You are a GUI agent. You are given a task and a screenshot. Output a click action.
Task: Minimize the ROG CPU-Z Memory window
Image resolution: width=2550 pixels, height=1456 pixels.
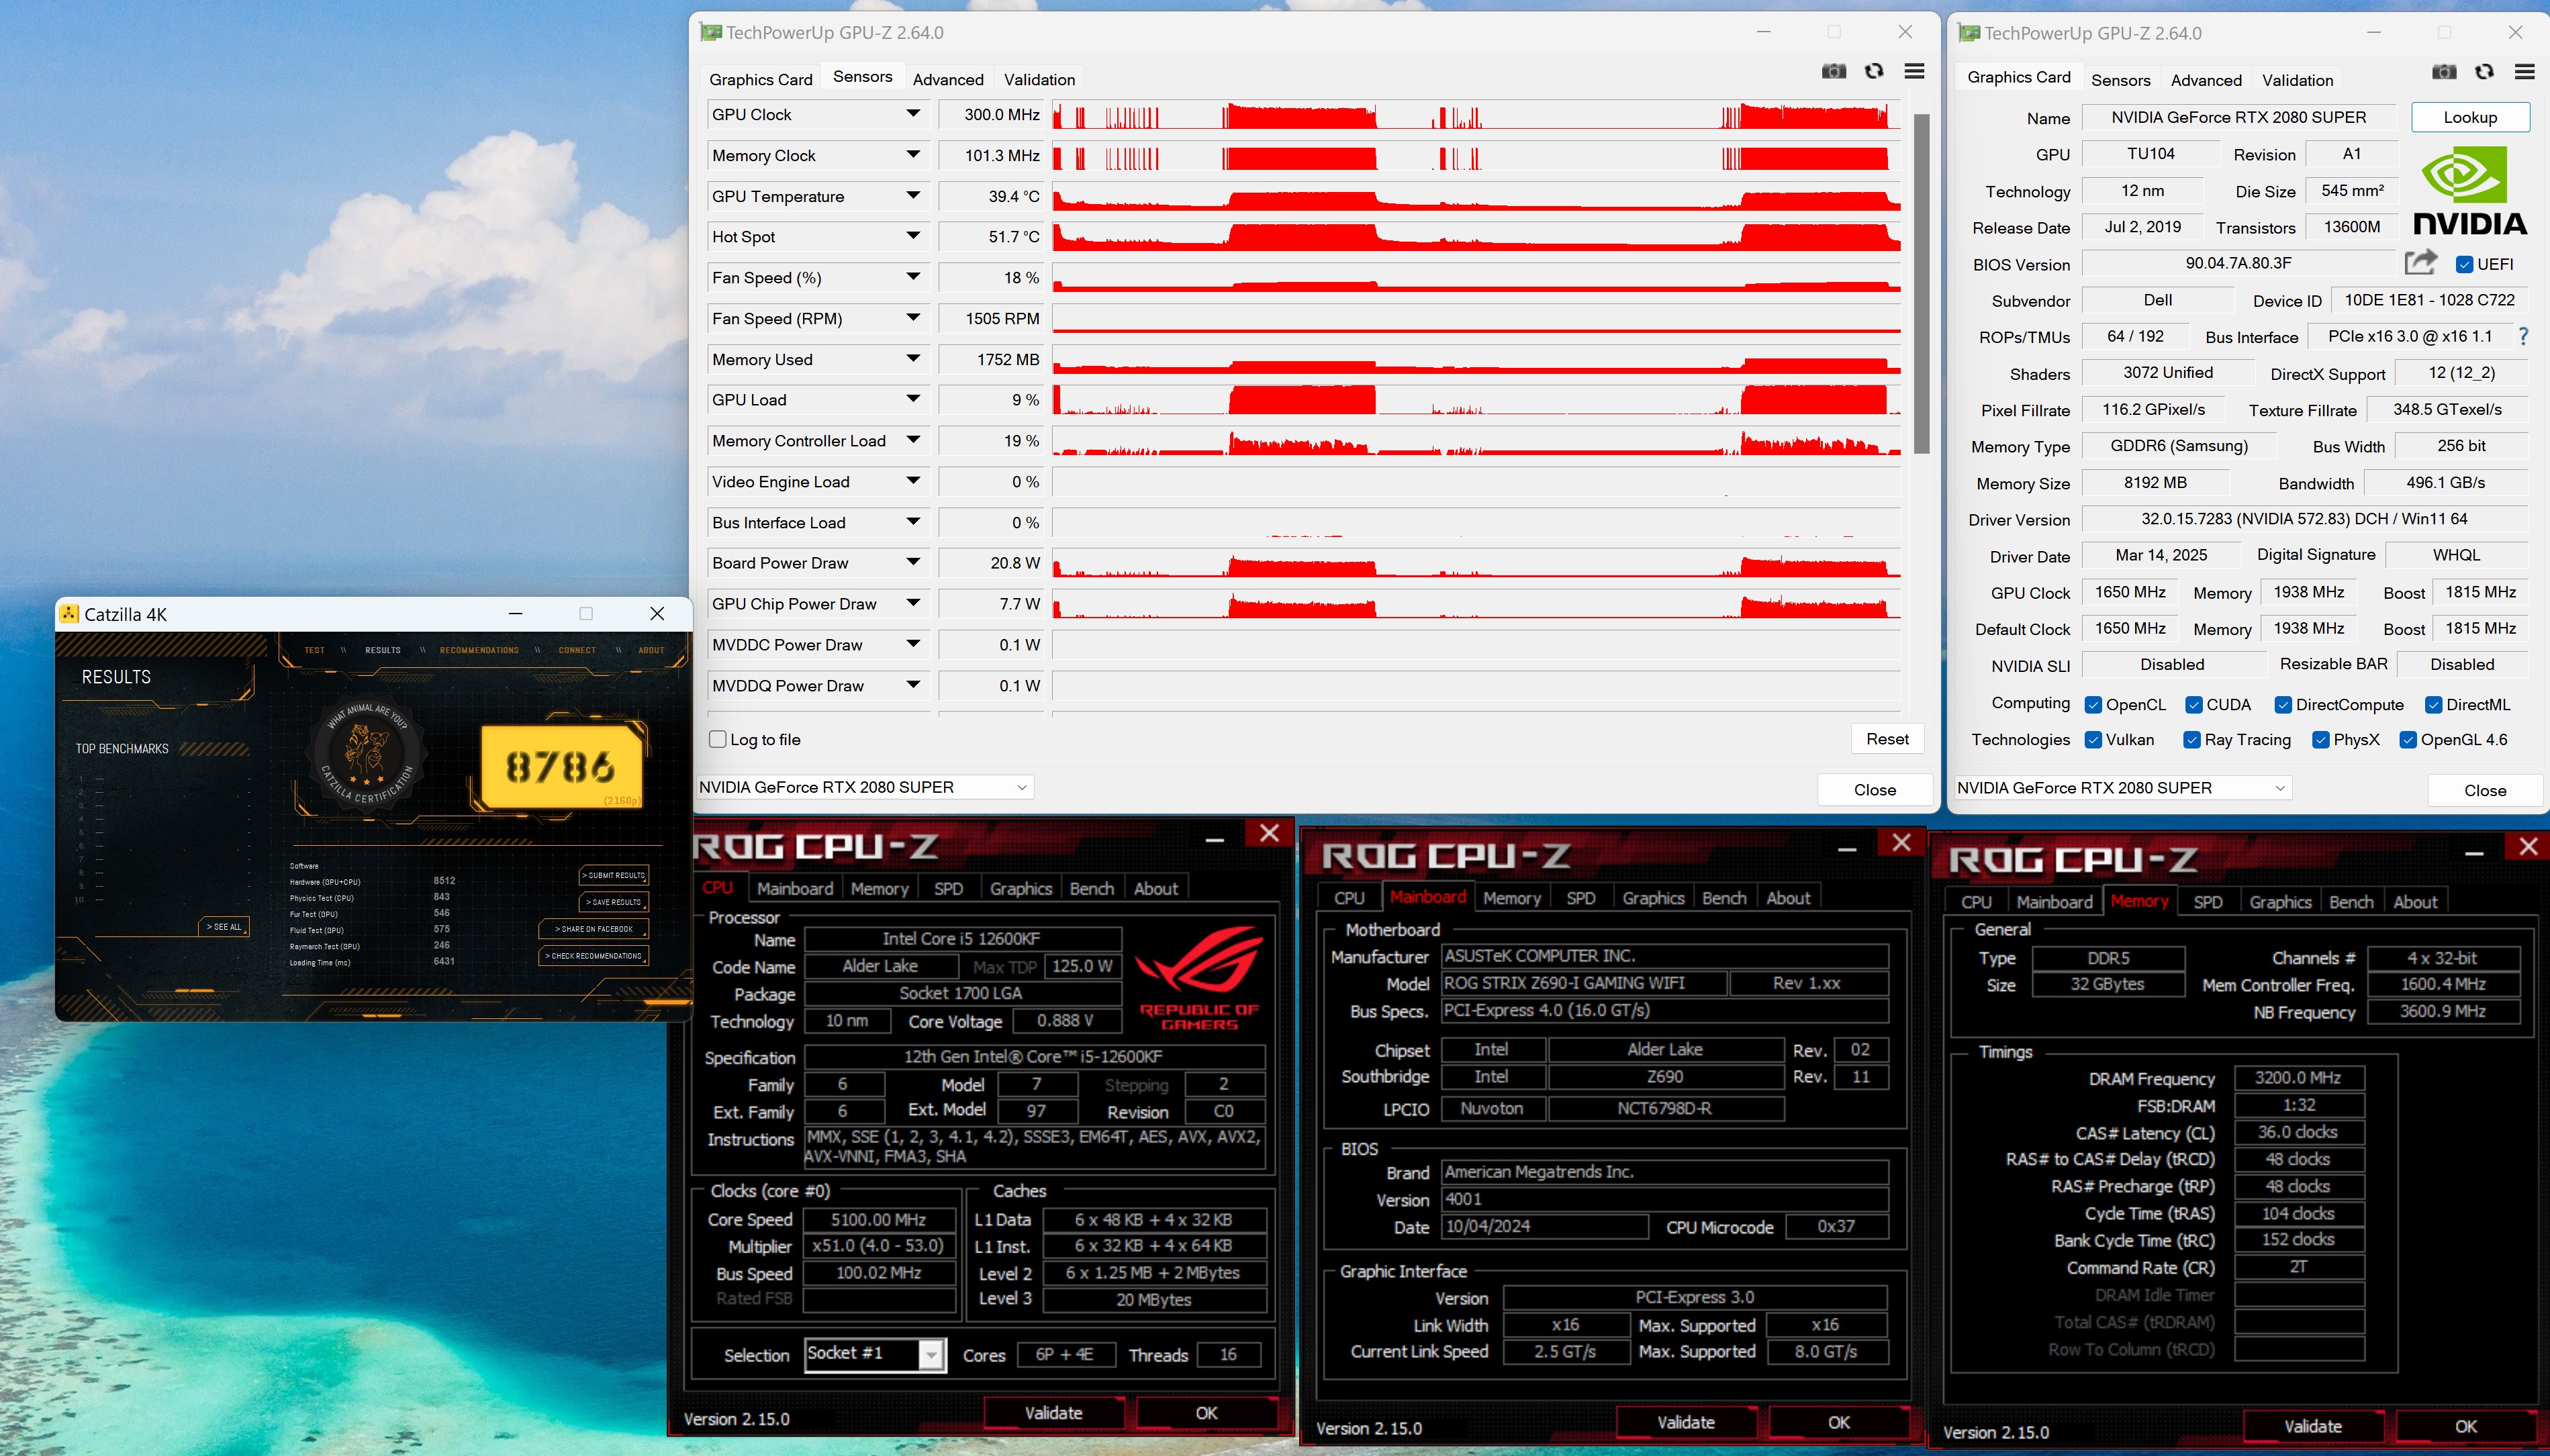tap(2473, 853)
